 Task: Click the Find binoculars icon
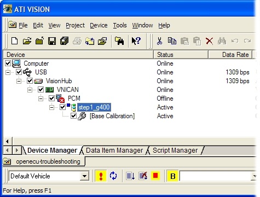[x=222, y=41]
